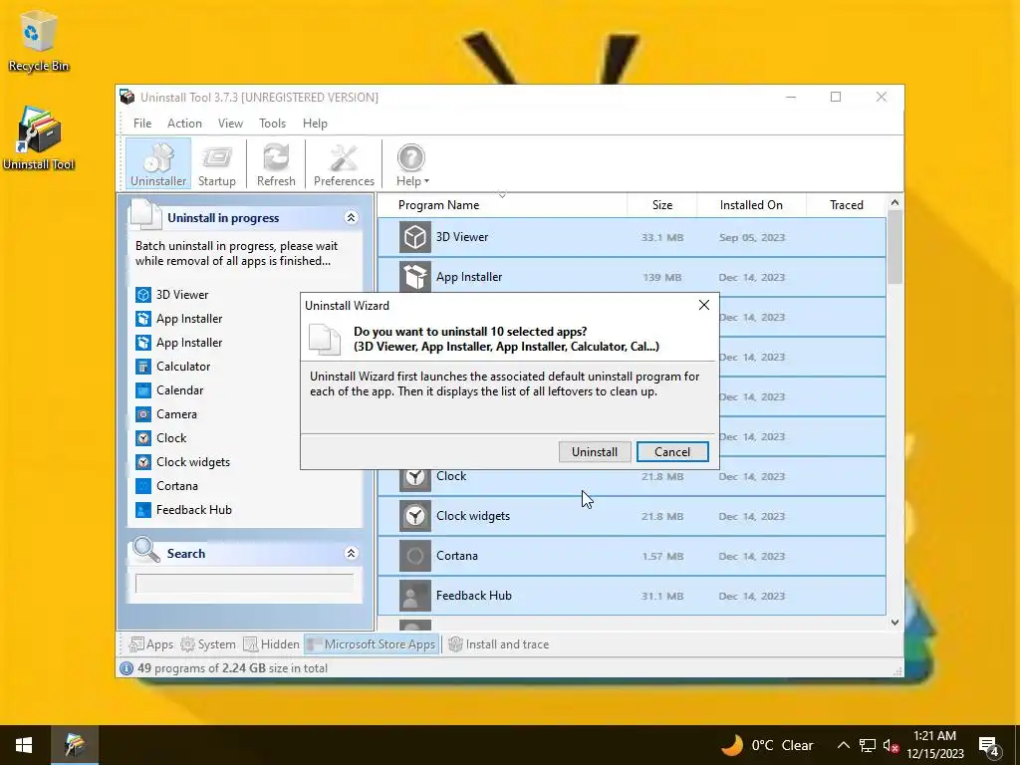This screenshot has height=765, width=1020.
Task: Select Feedback Hub icon in sidebar list
Action: tap(143, 510)
